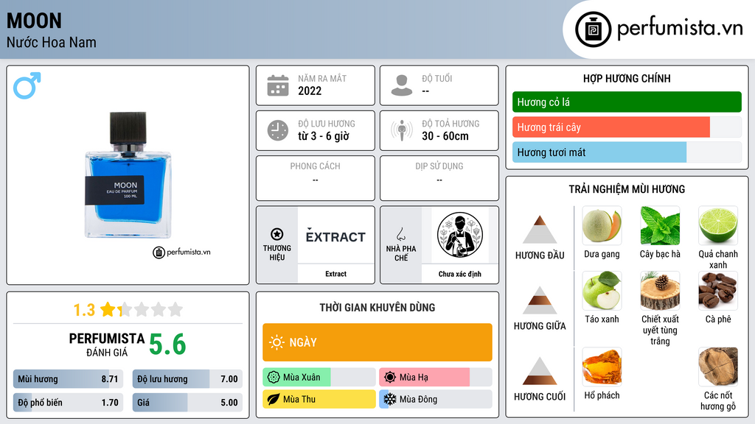Click the 'Extract' caption under brand logo
The image size is (755, 424).
[335, 274]
